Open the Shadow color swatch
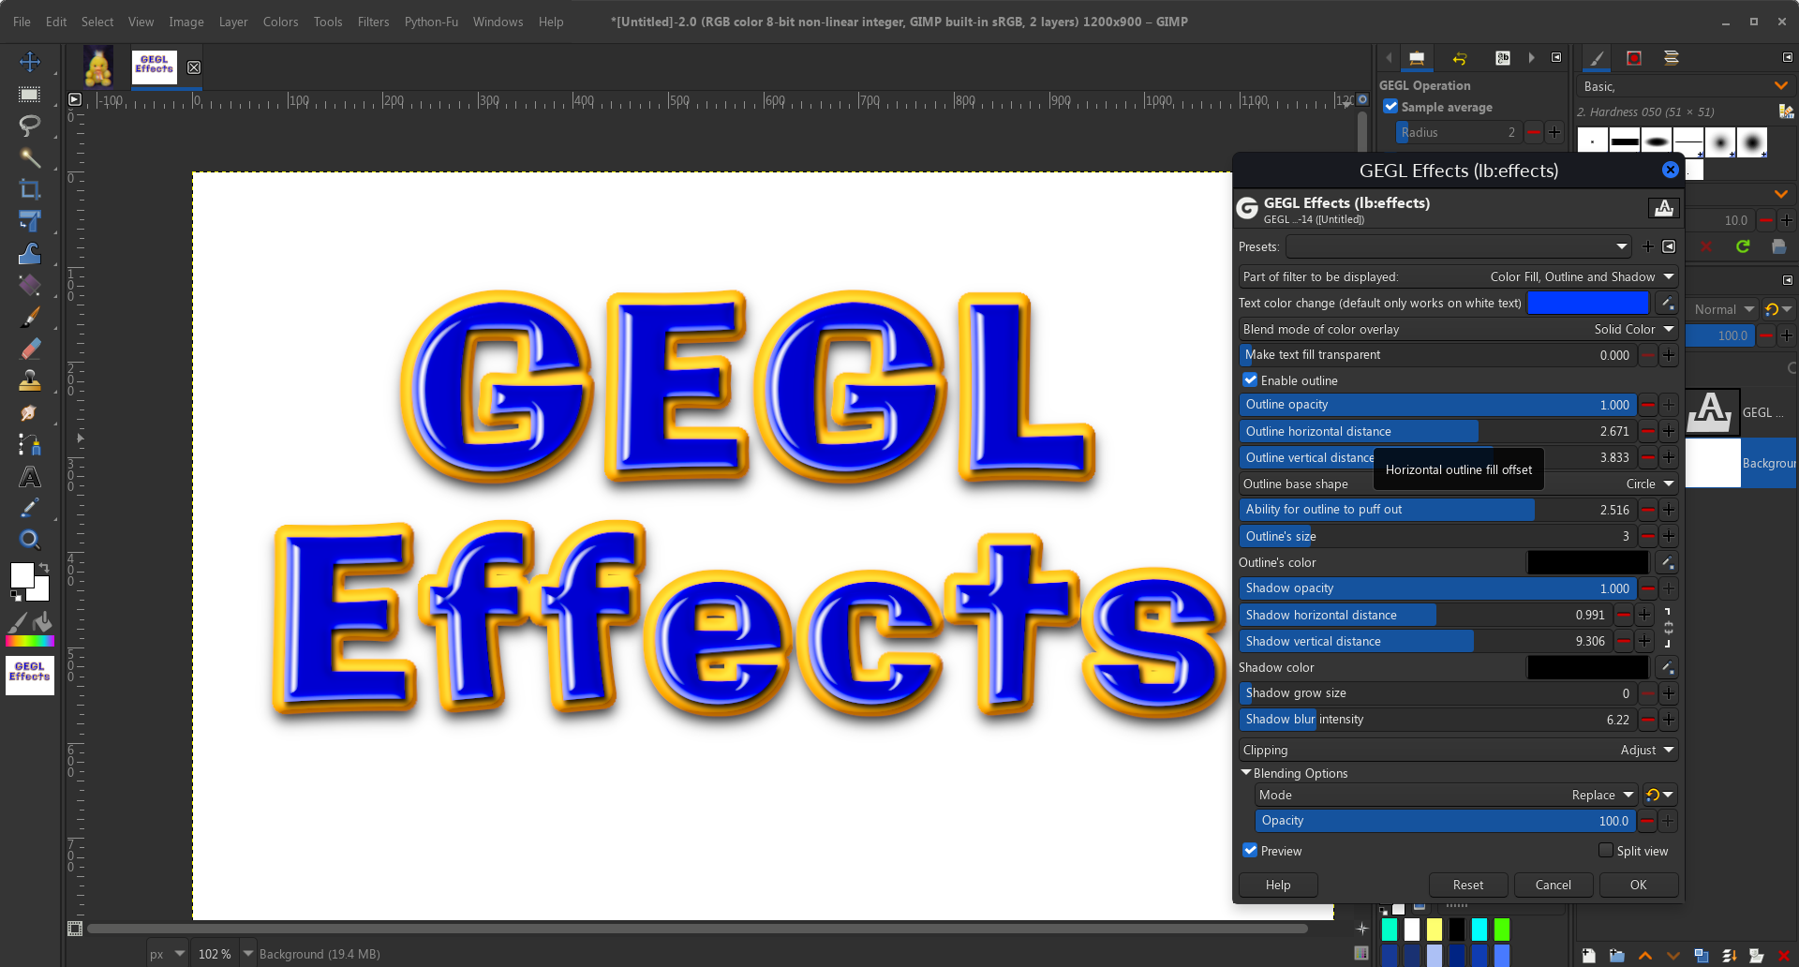This screenshot has height=967, width=1799. tap(1588, 667)
